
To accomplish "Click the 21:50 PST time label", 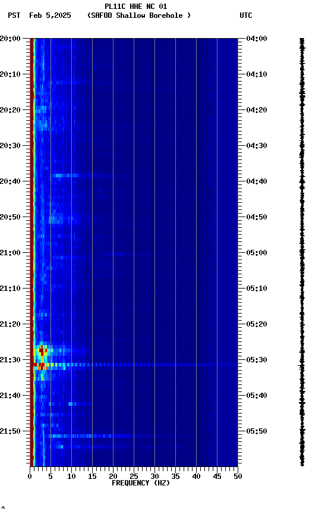I will click(x=10, y=431).
